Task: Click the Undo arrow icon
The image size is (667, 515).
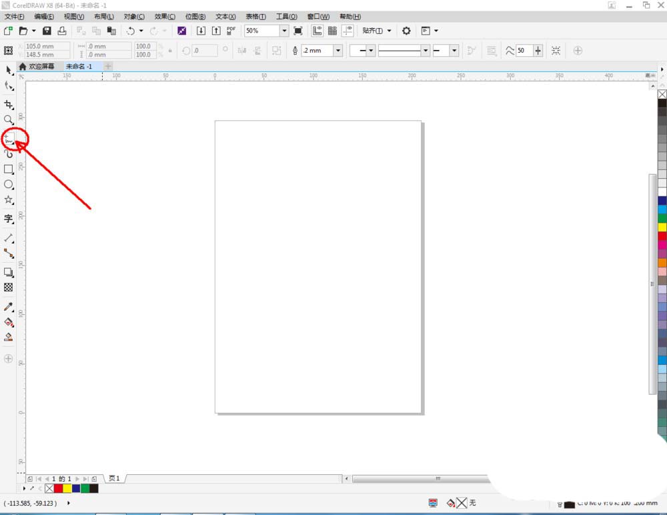Action: click(x=131, y=31)
